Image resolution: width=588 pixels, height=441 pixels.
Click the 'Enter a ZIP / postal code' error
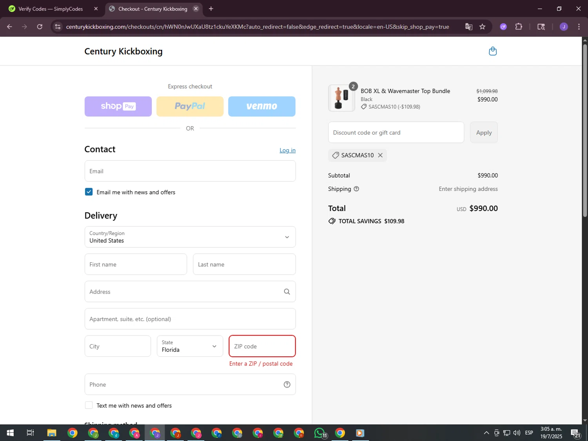point(261,364)
